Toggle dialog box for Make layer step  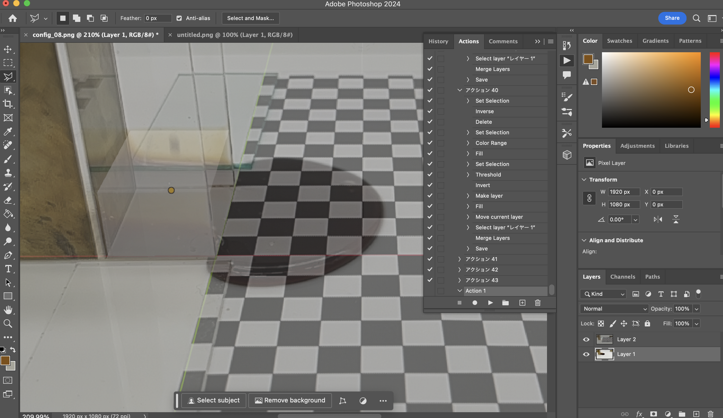[441, 196]
